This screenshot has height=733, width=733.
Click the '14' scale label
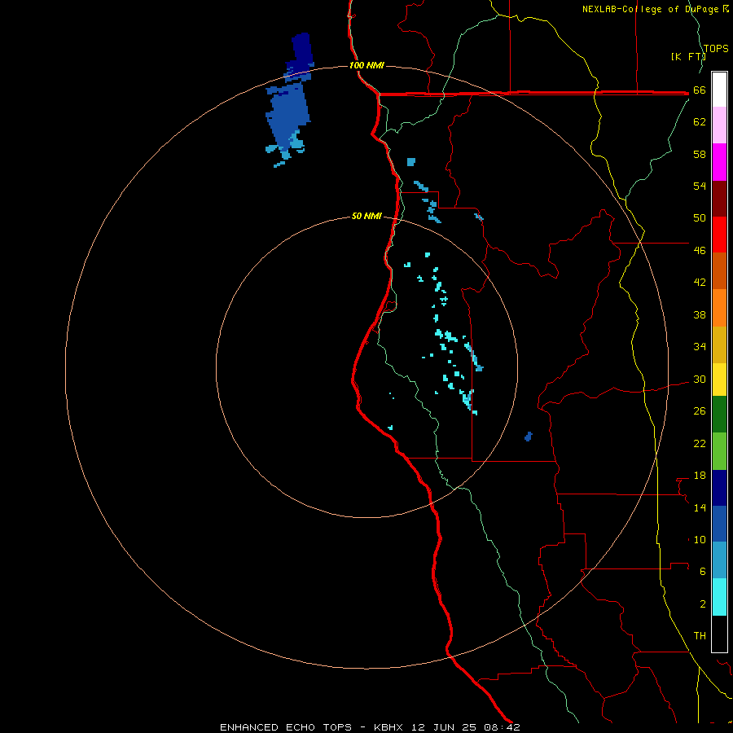[700, 507]
